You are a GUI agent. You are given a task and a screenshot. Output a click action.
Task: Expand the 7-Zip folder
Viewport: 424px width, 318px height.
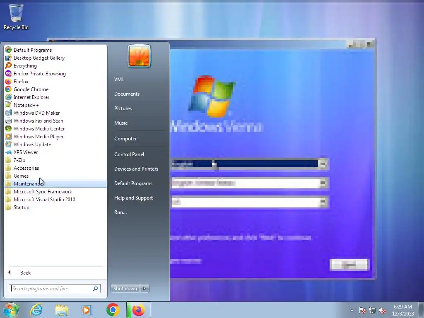point(55,160)
